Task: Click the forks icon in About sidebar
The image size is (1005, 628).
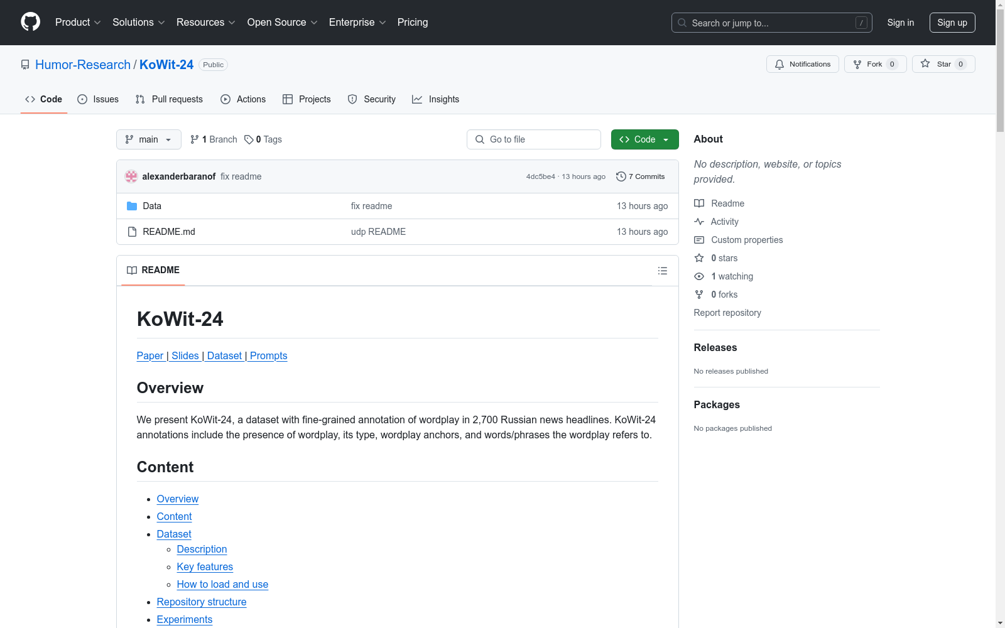Action: (x=699, y=295)
